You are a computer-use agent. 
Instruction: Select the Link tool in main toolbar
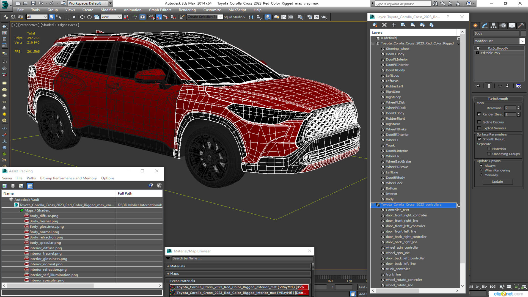(5, 17)
